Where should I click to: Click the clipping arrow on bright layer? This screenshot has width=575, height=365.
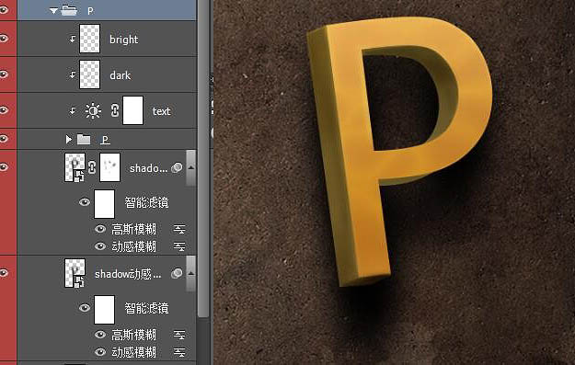click(x=73, y=39)
